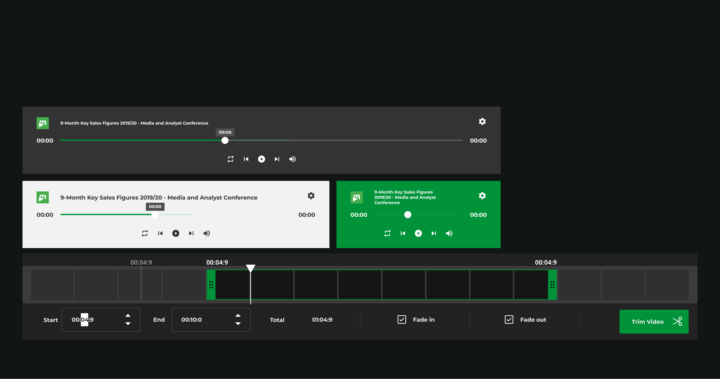Click the logo in green player
Image resolution: width=720 pixels, height=379 pixels.
click(356, 197)
